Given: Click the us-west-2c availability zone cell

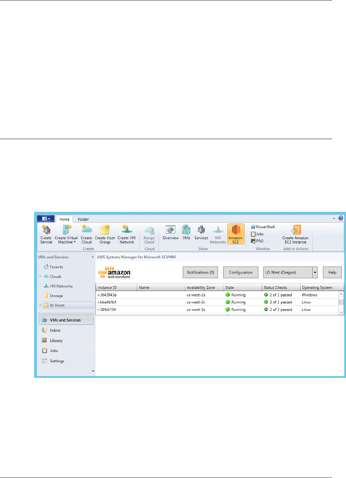Looking at the screenshot, I should [x=196, y=302].
